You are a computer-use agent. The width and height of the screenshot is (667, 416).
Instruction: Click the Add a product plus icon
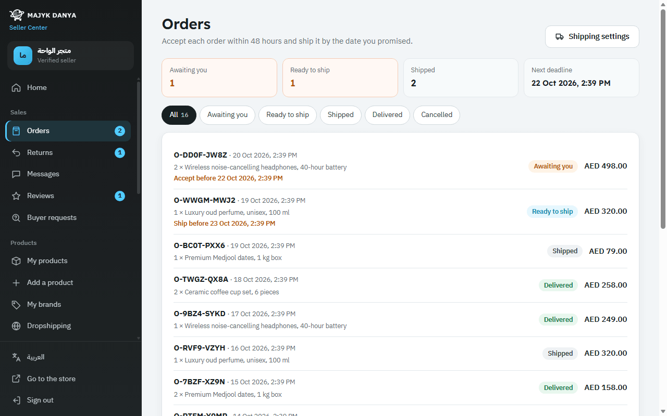pyautogui.click(x=17, y=283)
